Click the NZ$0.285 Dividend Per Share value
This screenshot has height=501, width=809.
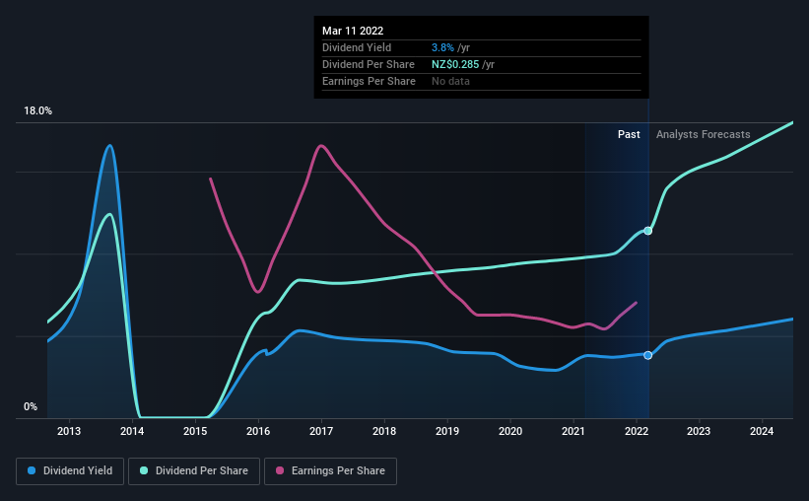[x=455, y=64]
